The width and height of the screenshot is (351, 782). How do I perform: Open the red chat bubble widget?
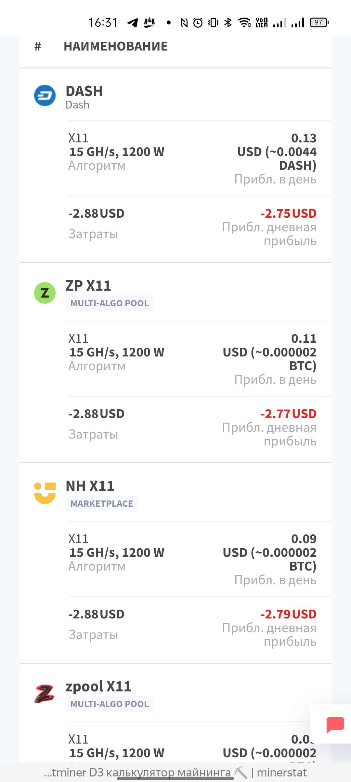click(x=335, y=725)
